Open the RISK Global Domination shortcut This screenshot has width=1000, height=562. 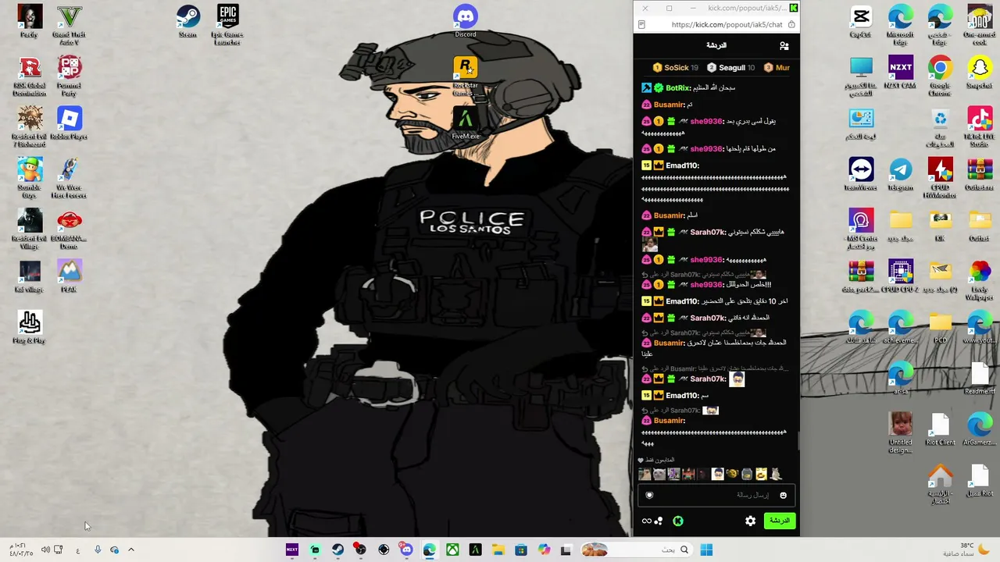pos(30,76)
